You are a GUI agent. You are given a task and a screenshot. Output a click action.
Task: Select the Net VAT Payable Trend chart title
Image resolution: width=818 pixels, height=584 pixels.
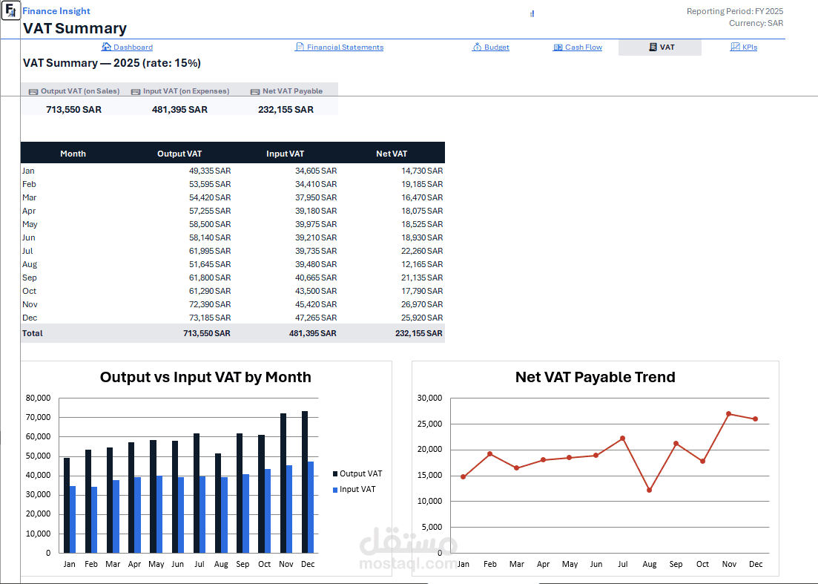pos(596,377)
